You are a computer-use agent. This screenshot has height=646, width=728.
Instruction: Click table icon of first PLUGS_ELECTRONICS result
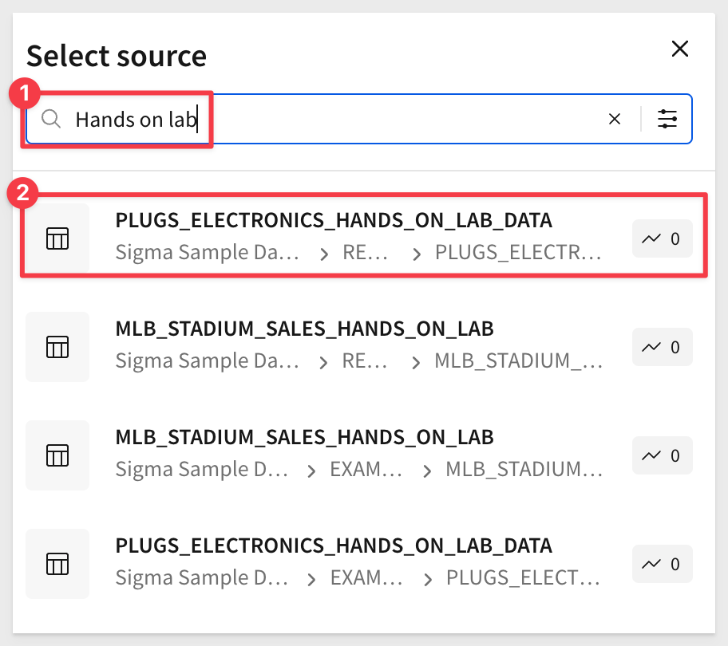(x=57, y=238)
